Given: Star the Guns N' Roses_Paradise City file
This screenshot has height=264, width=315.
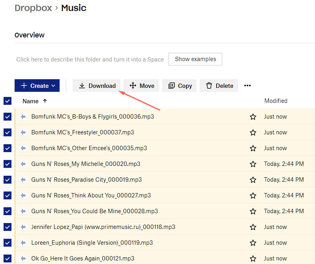Looking at the screenshot, I should coord(253,180).
